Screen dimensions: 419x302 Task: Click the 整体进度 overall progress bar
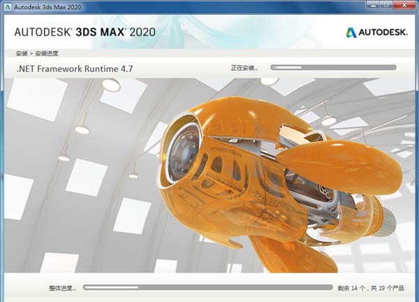208,287
